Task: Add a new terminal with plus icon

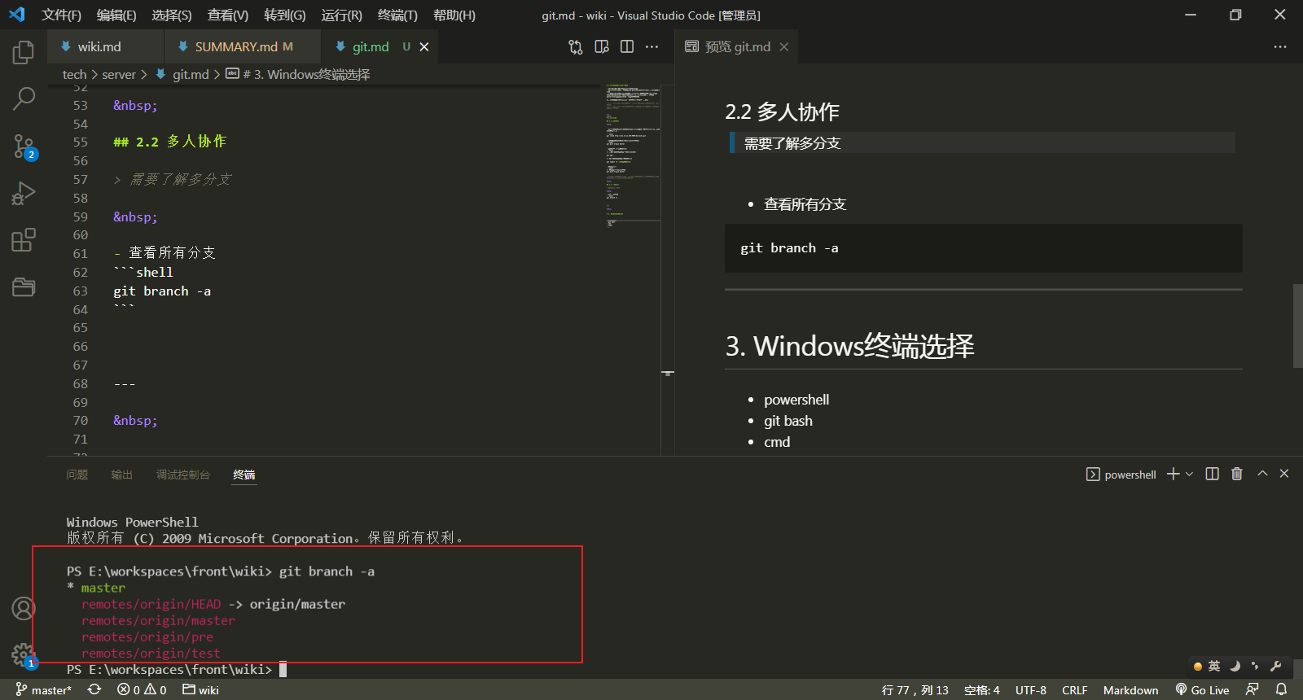Action: tap(1174, 474)
